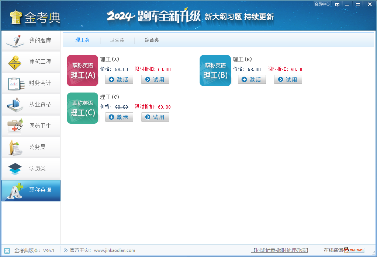Select the 建筑工程 category
Image resolution: width=377 pixels, height=257 pixels.
tap(31, 62)
